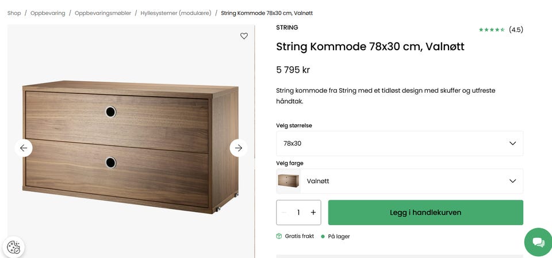Viewport: 552px width, 258px height.
Task: Click the quantity input field
Action: coord(298,213)
